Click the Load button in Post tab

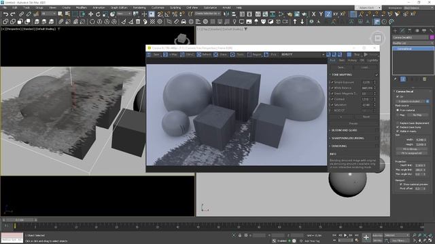pyautogui.click(x=365, y=68)
